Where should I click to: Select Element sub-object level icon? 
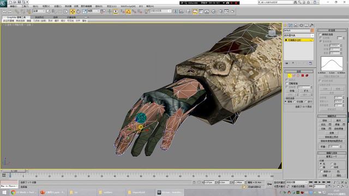[x=307, y=76]
